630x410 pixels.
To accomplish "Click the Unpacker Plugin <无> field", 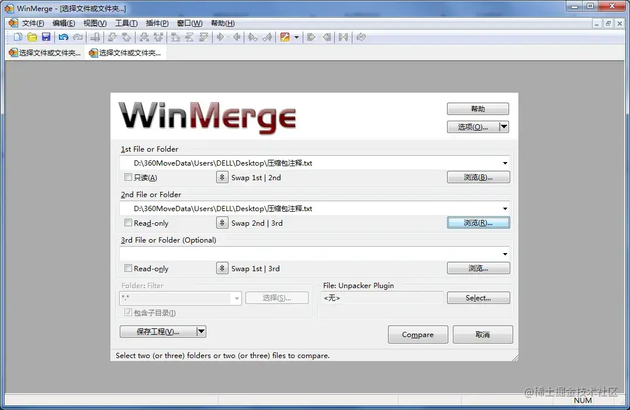I will pyautogui.click(x=382, y=298).
